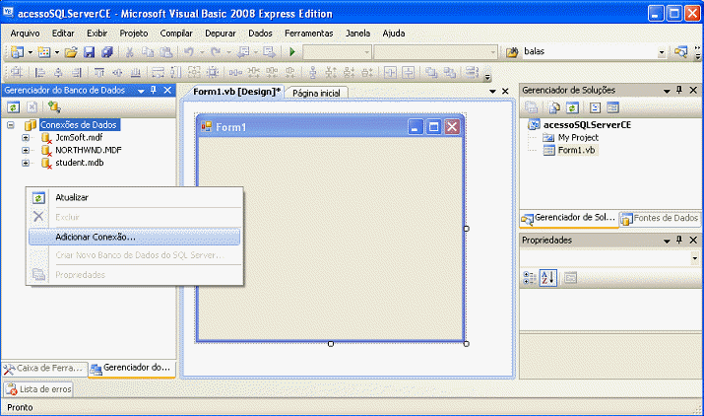The height and width of the screenshot is (416, 704).
Task: Switch to the Página inicial tab
Action: click(316, 93)
